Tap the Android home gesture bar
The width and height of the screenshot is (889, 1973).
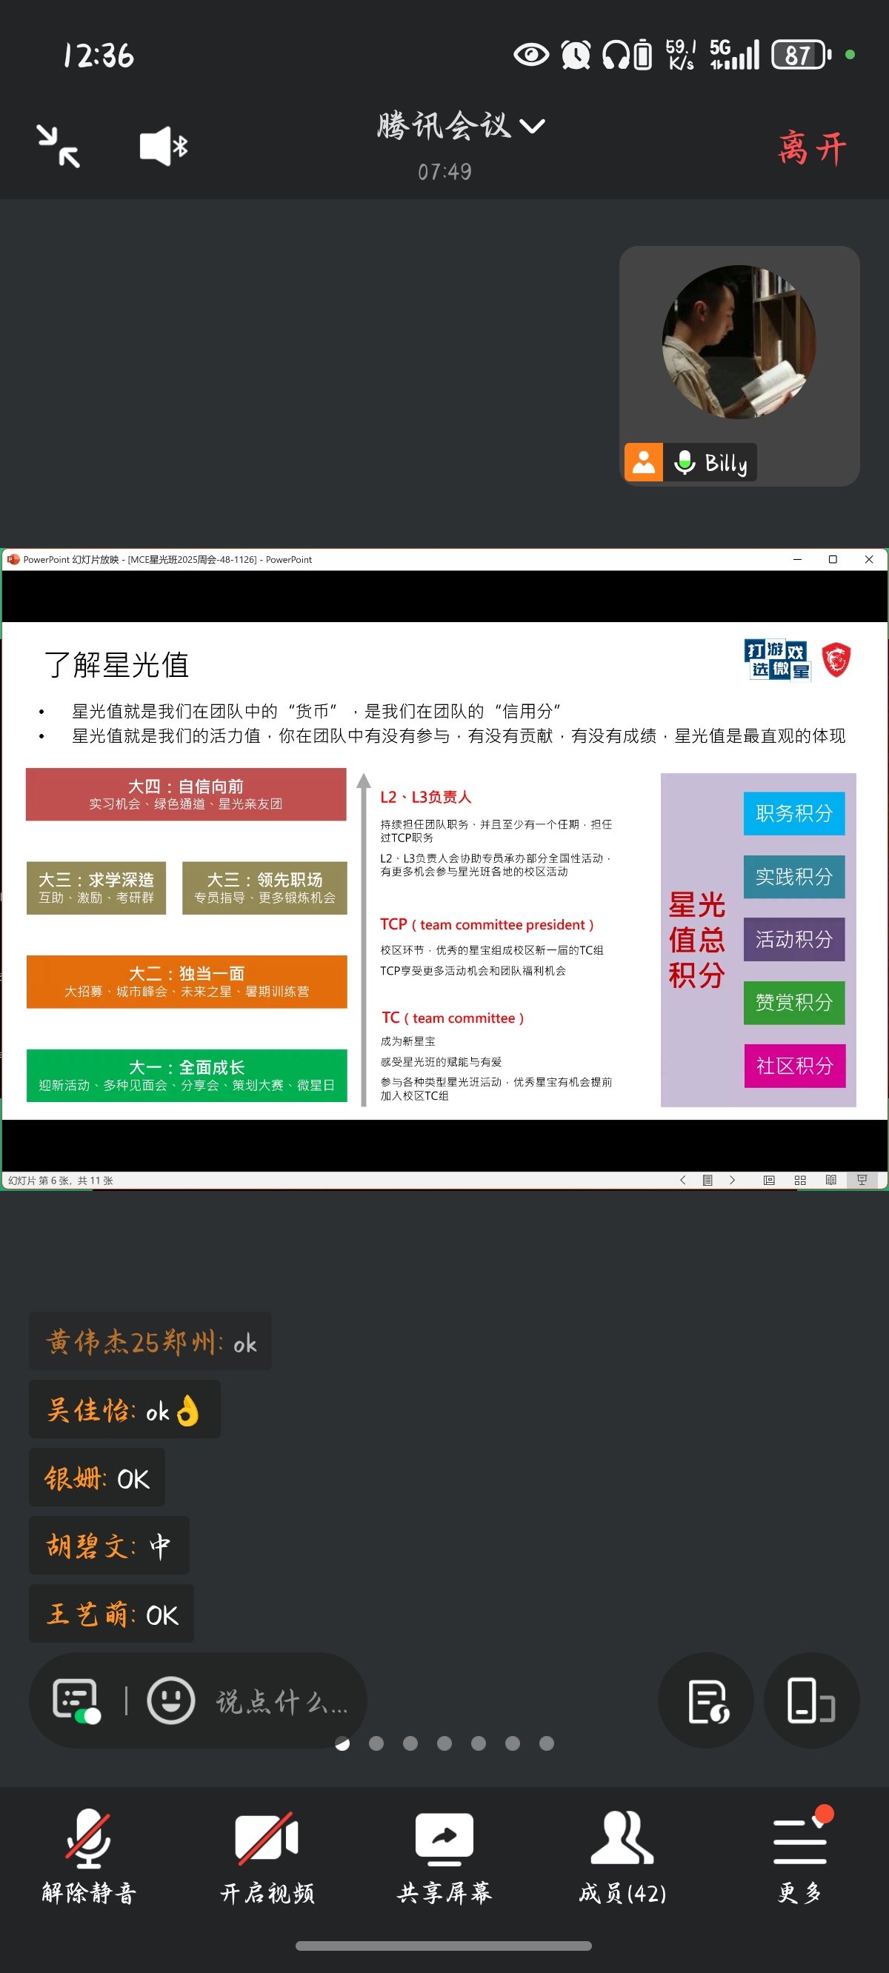(x=444, y=1946)
